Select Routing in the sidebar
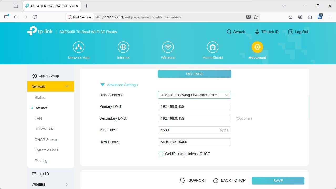Image resolution: width=336 pixels, height=189 pixels. click(x=41, y=161)
